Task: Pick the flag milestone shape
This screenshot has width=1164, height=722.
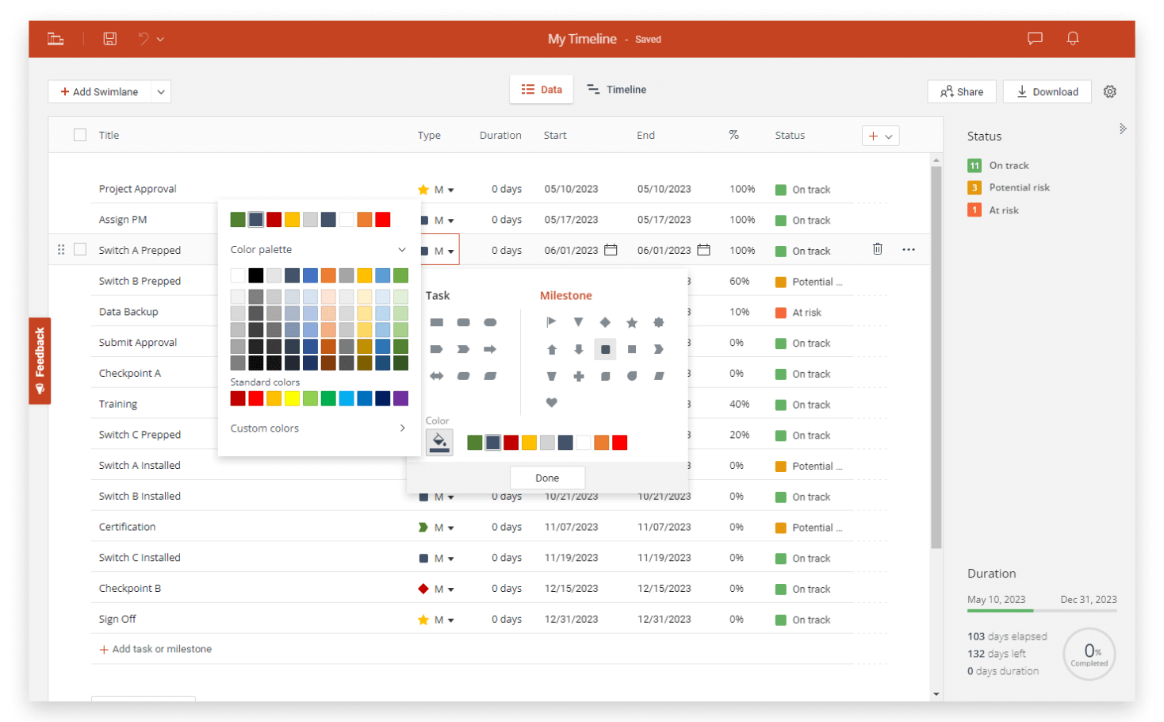Action: [x=552, y=322]
